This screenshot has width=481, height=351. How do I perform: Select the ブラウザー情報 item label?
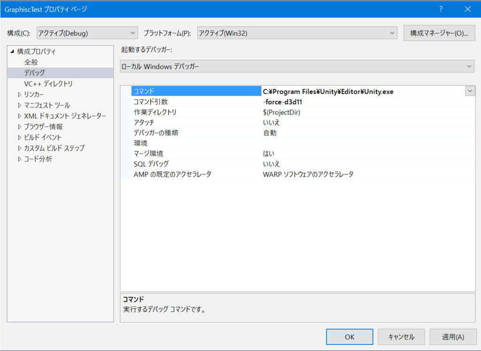click(43, 127)
